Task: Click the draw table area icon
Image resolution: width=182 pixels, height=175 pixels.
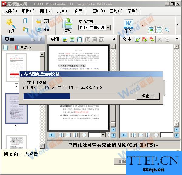Action: tap(102, 39)
